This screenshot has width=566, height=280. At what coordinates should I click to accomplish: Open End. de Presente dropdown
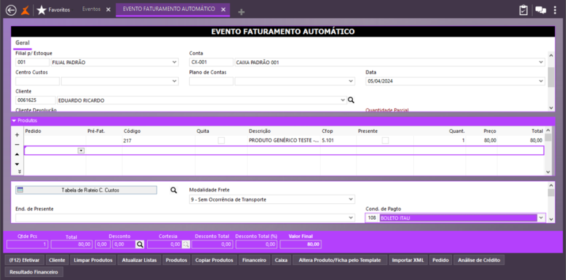[x=351, y=218]
